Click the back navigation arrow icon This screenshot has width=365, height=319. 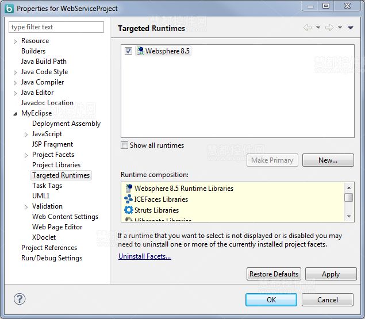[x=308, y=28]
